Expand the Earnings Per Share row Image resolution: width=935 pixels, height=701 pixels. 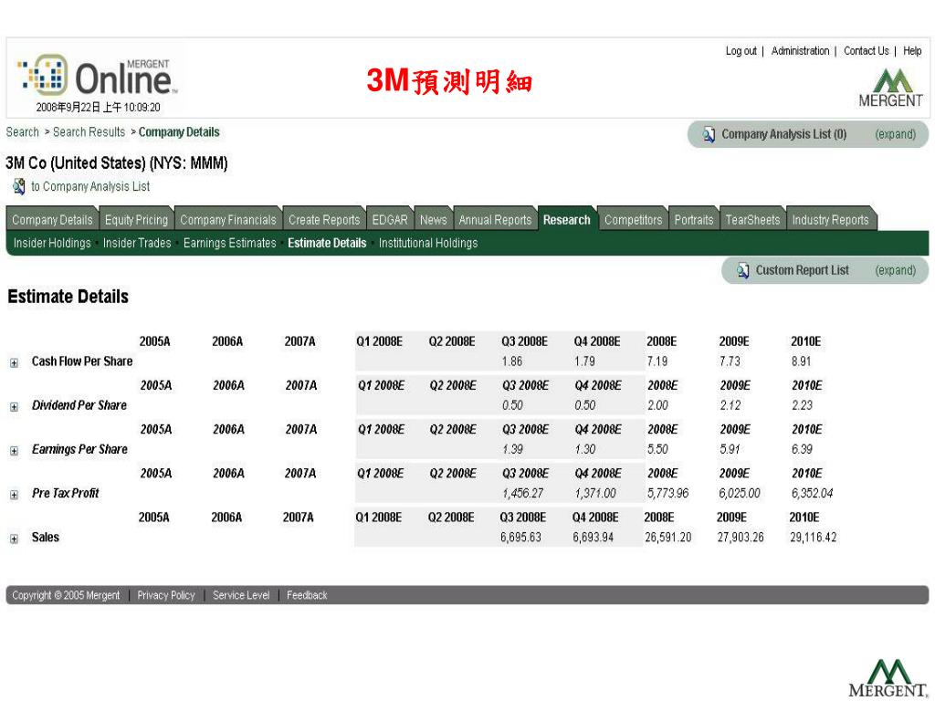15,451
